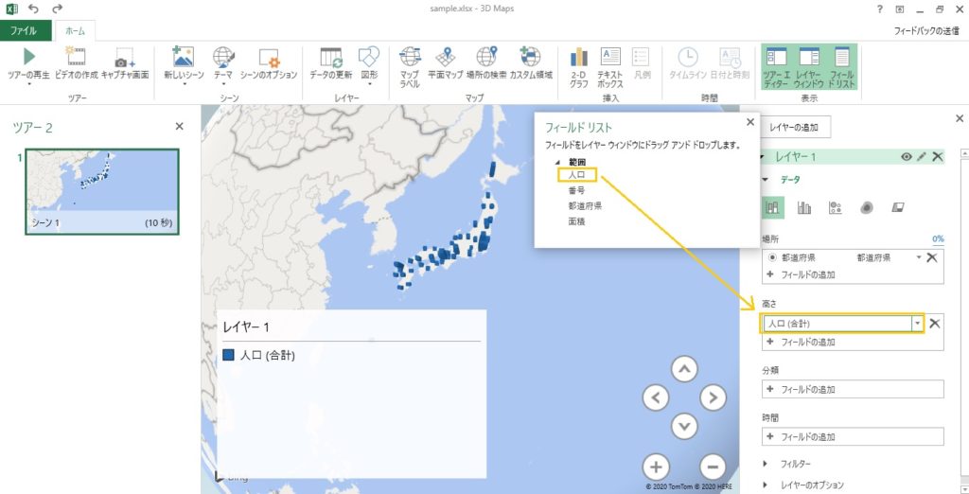
Task: Select the ホーム ribbon tab
Action: (75, 30)
